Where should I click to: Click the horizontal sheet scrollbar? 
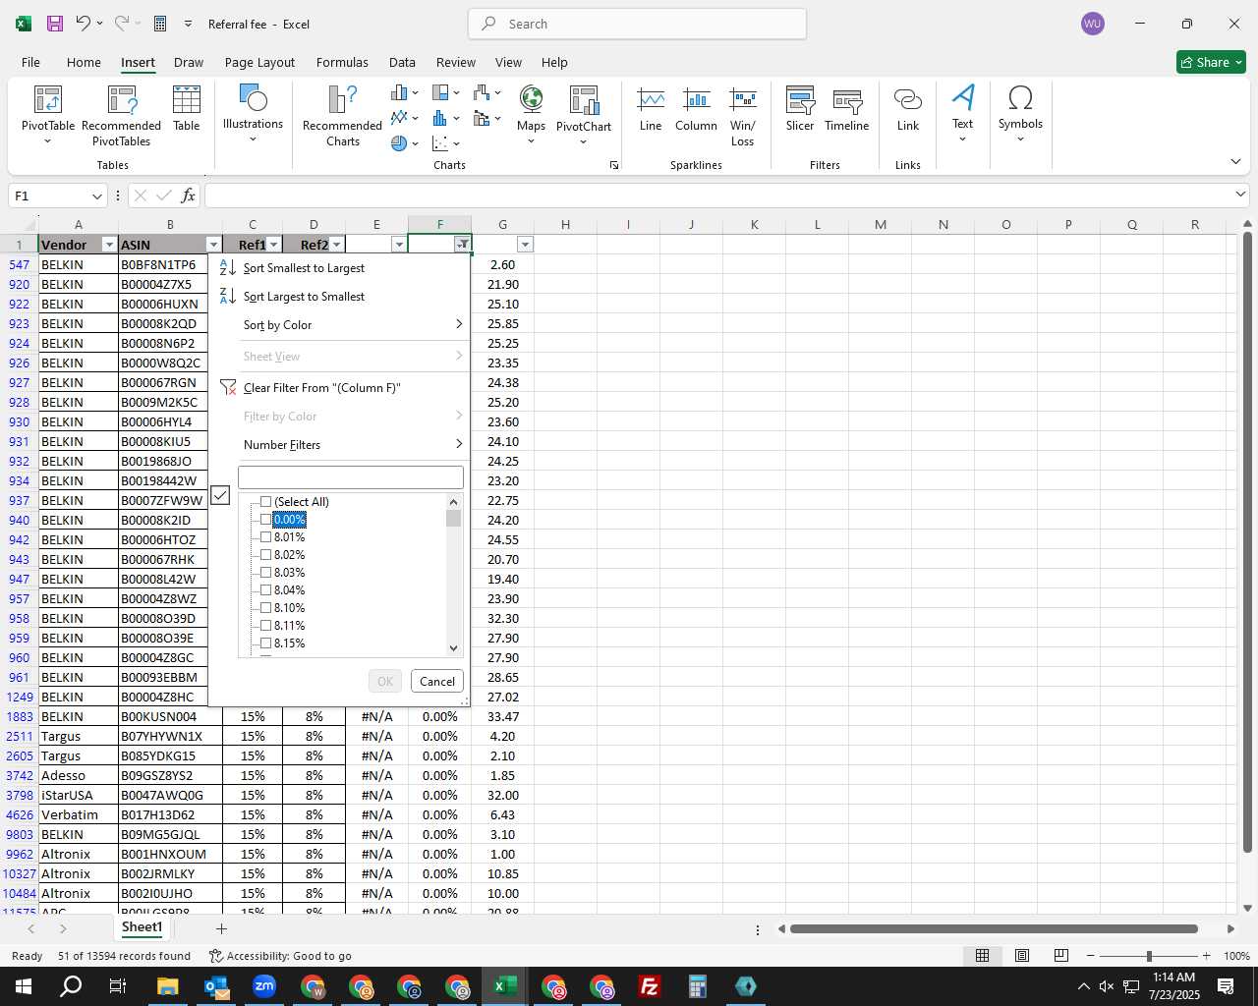994,928
